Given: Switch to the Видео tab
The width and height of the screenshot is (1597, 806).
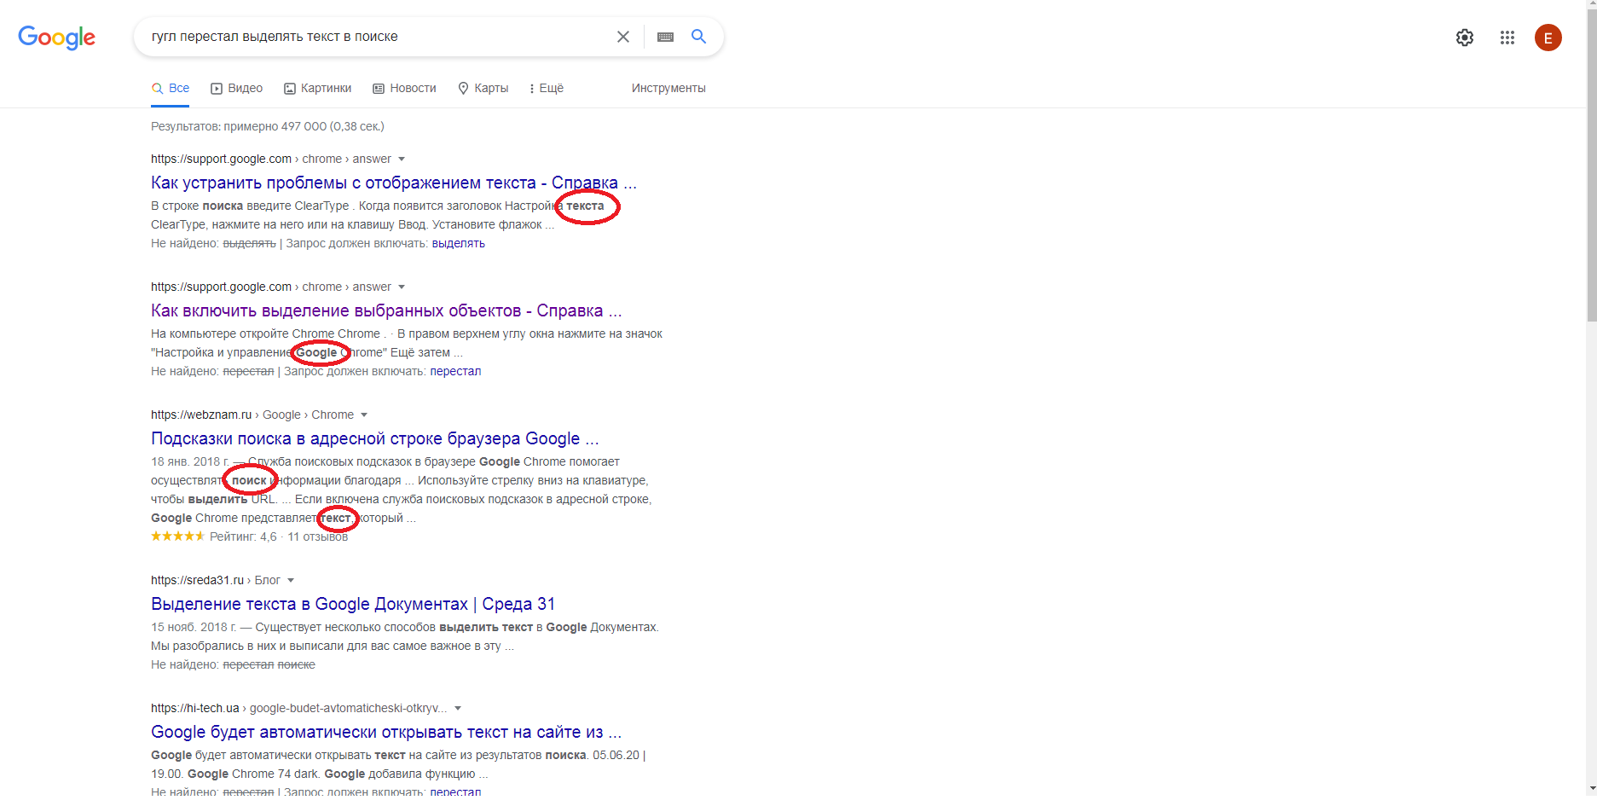Looking at the screenshot, I should [x=237, y=88].
